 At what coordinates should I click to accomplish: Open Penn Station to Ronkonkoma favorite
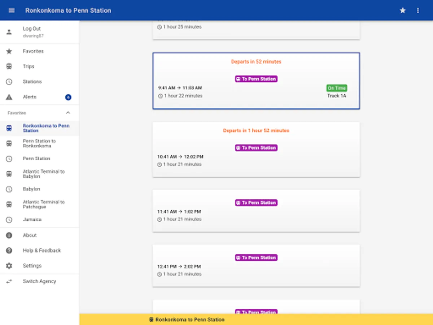pos(39,143)
